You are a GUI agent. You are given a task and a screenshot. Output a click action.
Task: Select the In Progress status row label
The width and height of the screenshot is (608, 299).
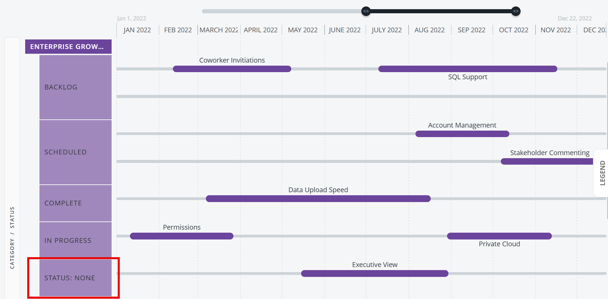[x=75, y=240]
